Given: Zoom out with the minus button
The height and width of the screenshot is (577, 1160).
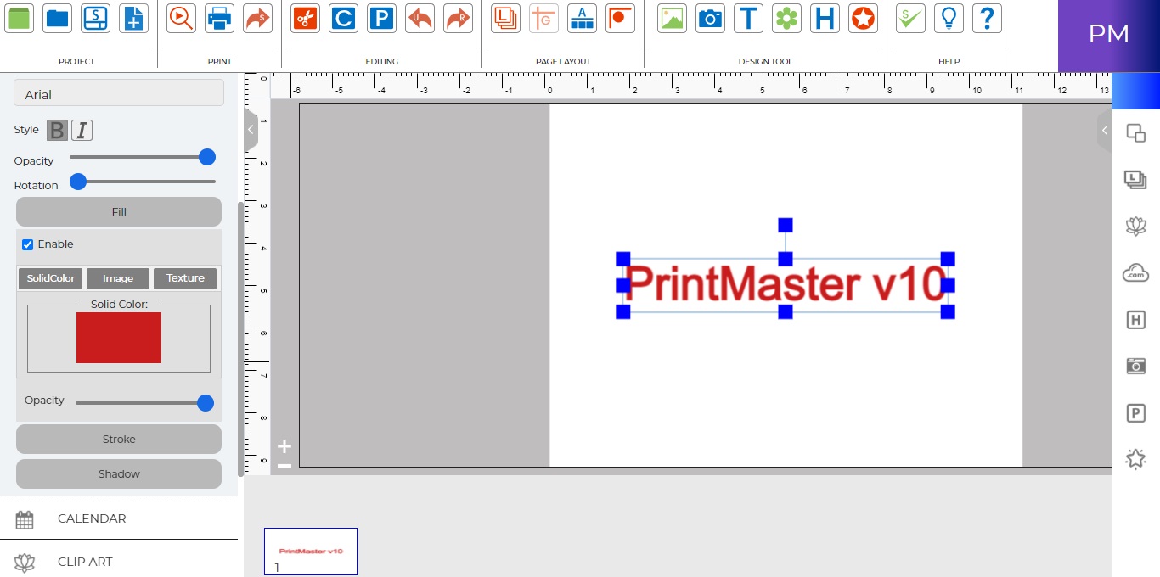Looking at the screenshot, I should (284, 465).
